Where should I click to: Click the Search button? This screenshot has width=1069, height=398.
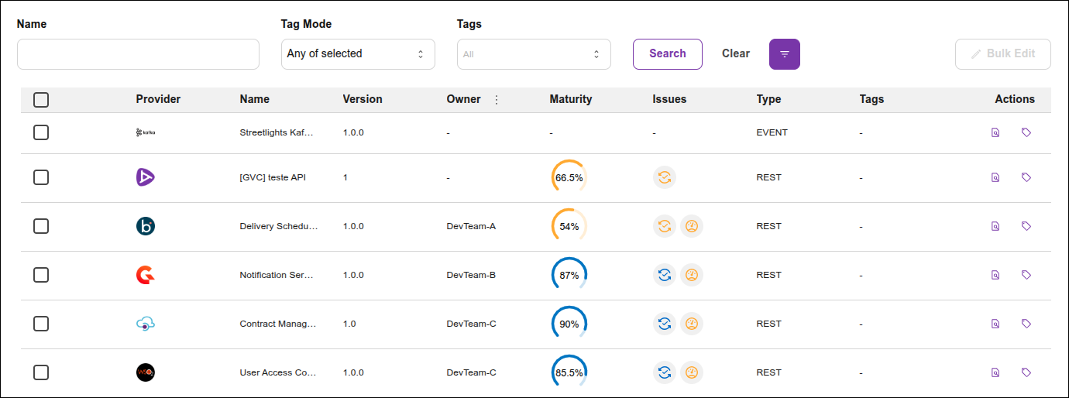668,54
